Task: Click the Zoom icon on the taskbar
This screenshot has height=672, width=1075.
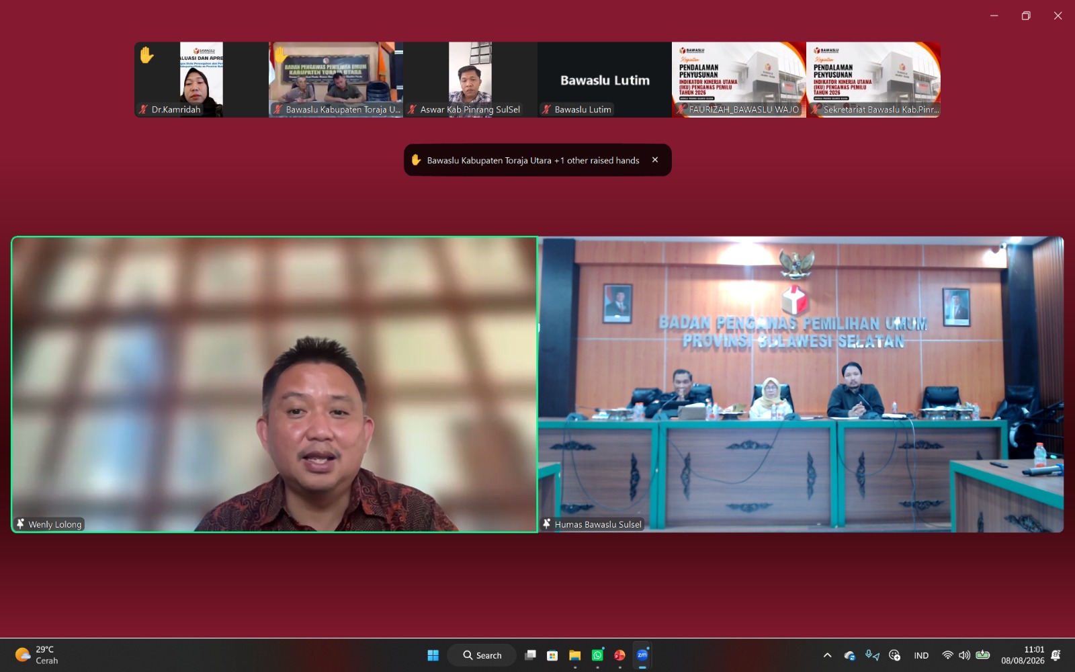Action: coord(642,655)
